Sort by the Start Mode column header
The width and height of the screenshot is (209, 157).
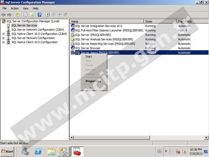(193, 21)
